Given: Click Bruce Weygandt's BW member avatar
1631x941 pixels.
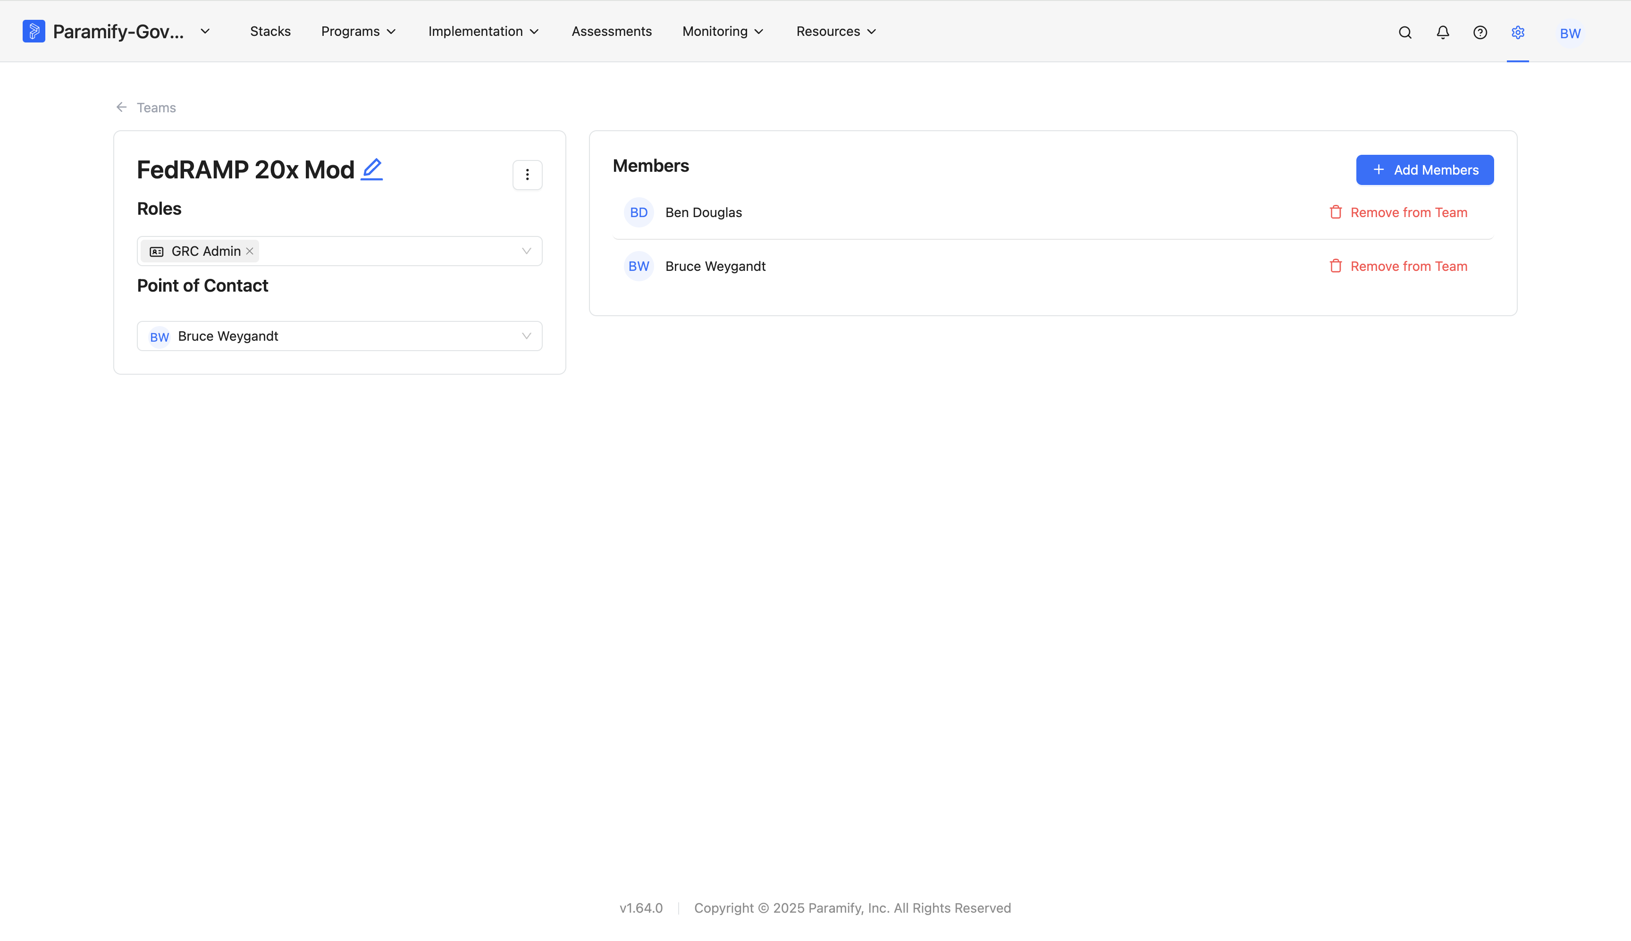Looking at the screenshot, I should click(x=639, y=266).
